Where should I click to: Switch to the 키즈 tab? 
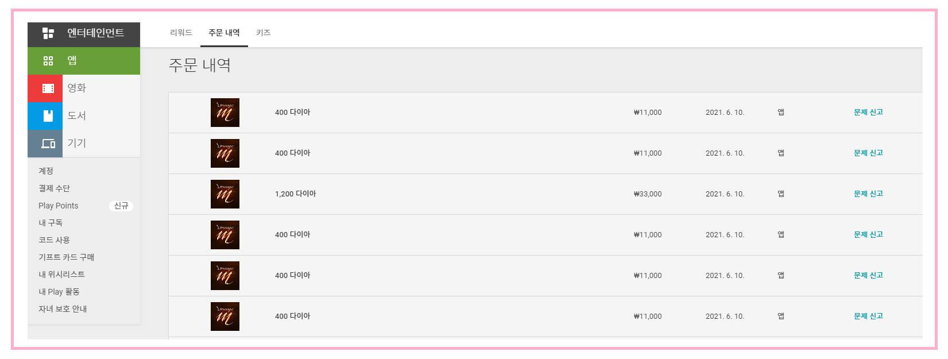264,33
